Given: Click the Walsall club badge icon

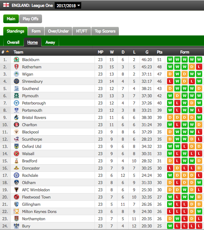Looking at the screenshot, I should click(16, 154).
